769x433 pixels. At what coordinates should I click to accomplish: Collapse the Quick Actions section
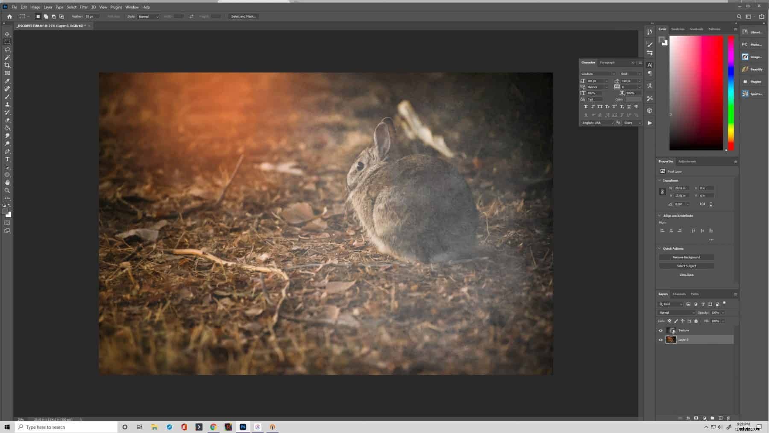[660, 248]
